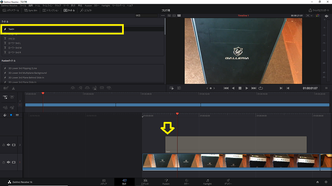This screenshot has width=332, height=186.
Task: Click Quick Export button
Action: pyautogui.click(x=319, y=10)
